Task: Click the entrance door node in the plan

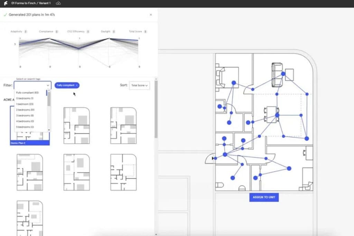Action: click(x=215, y=158)
